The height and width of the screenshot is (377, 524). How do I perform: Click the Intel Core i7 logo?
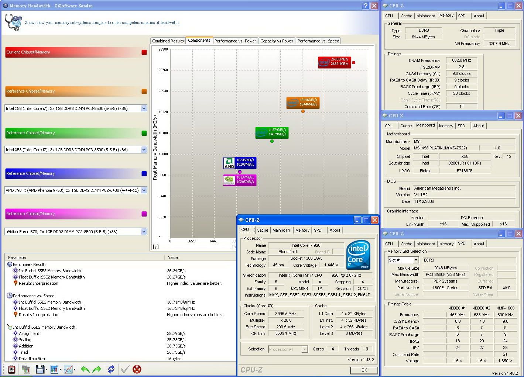pos(358,255)
